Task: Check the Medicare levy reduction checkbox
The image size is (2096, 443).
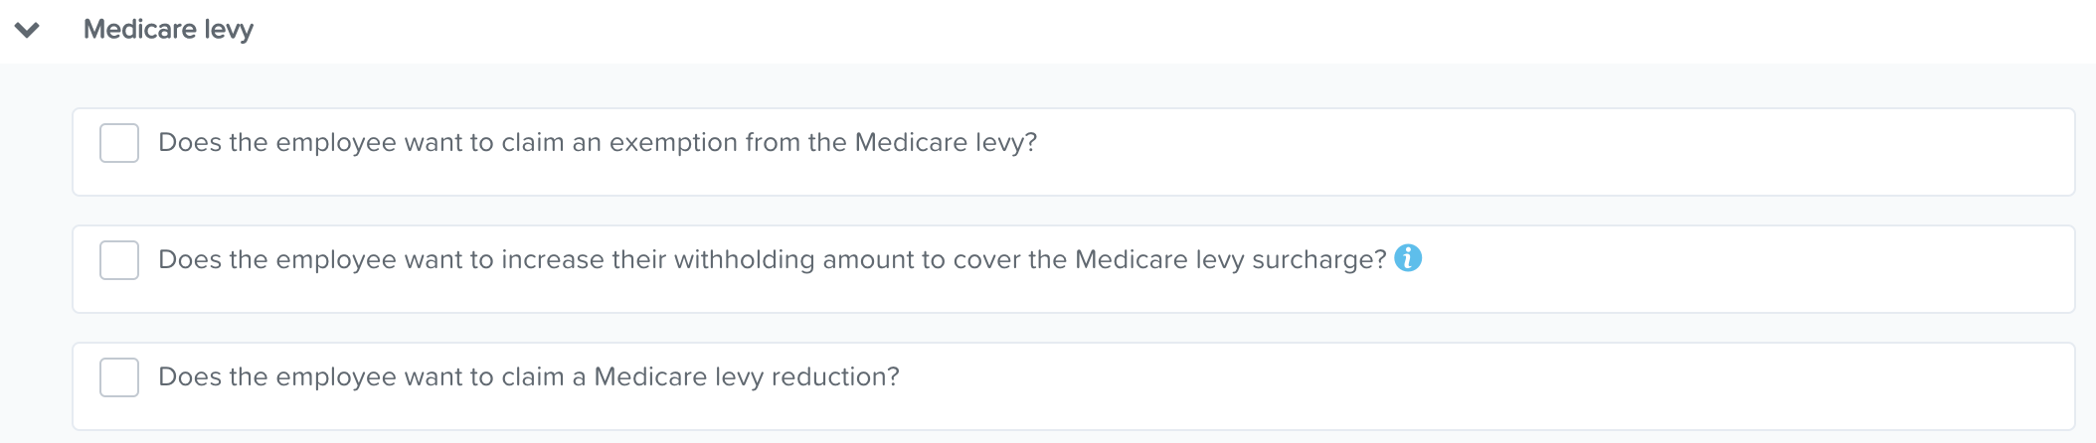Action: (119, 377)
